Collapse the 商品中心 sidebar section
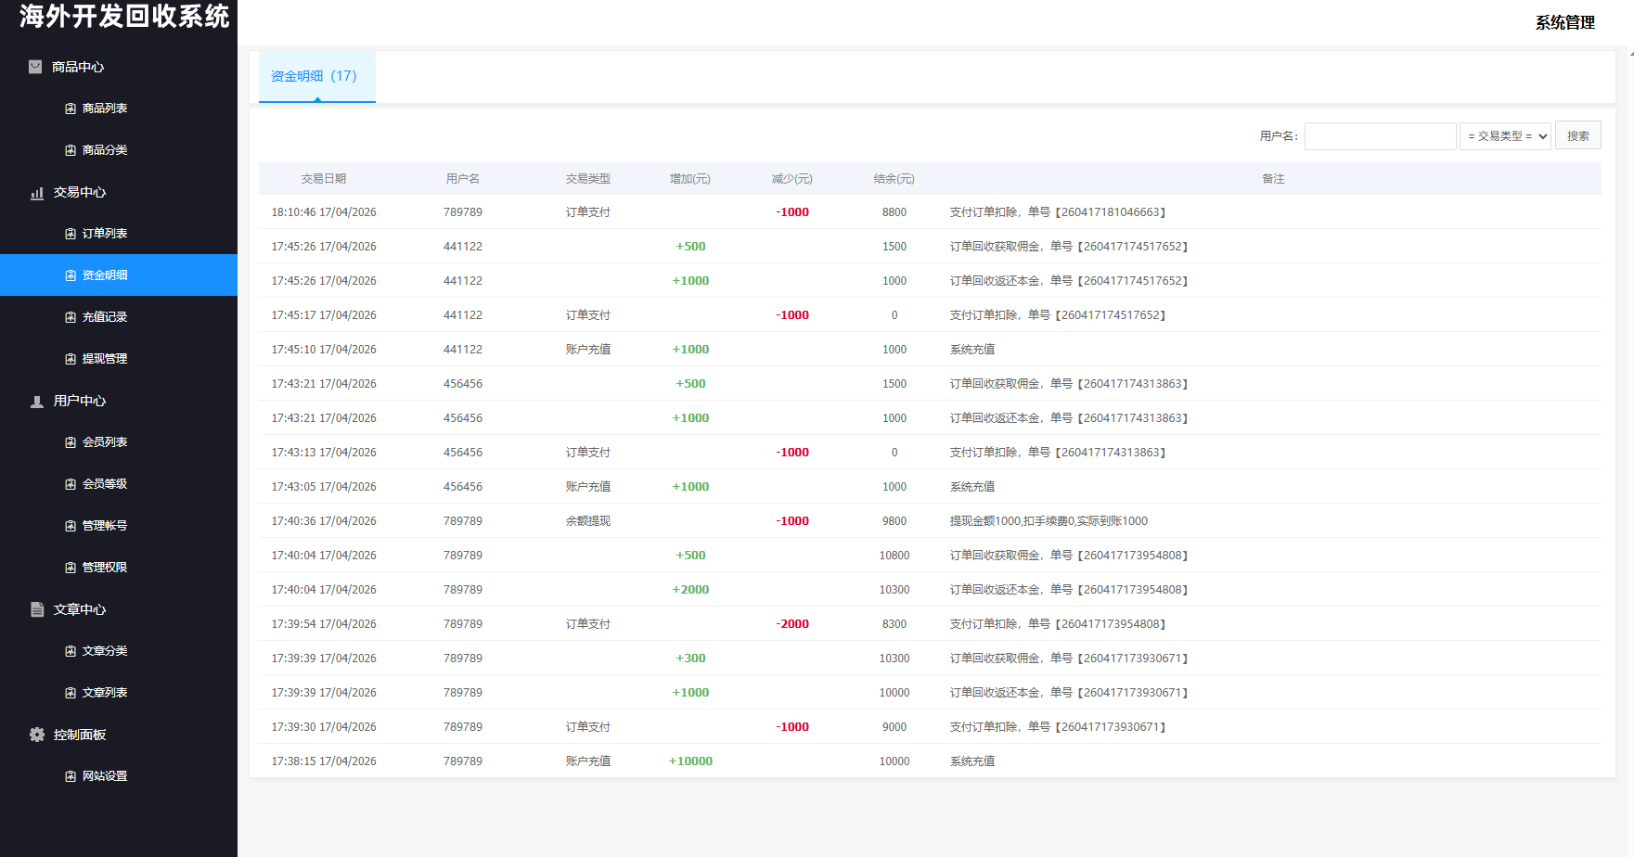 78,66
